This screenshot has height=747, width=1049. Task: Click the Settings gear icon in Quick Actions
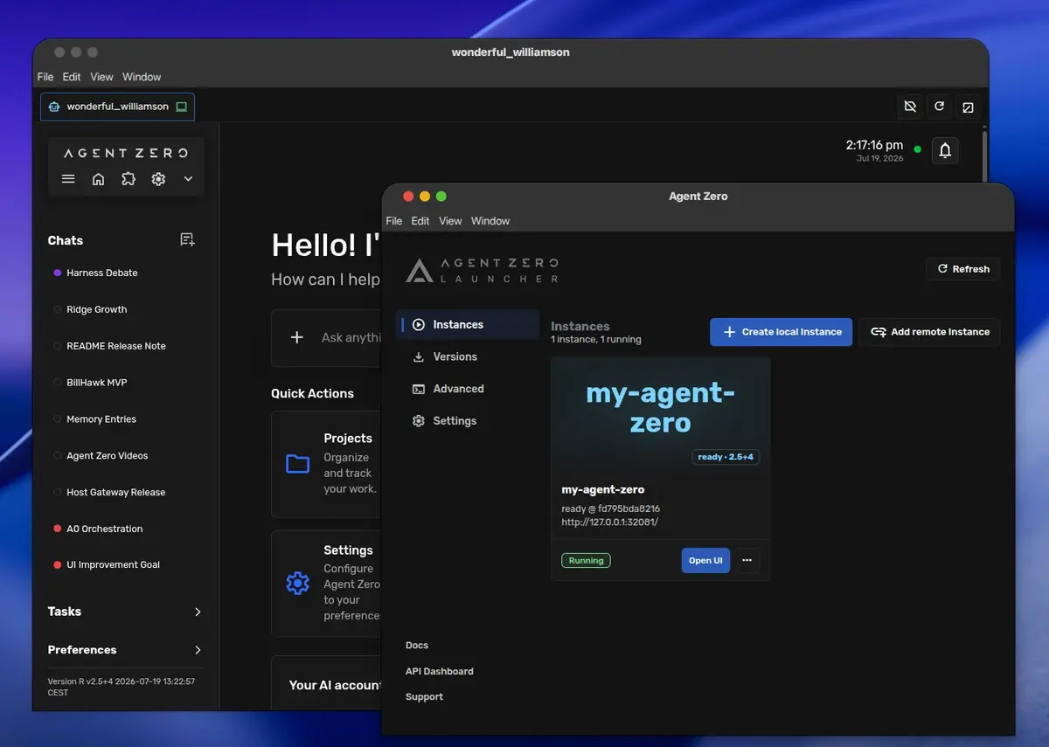pos(298,583)
